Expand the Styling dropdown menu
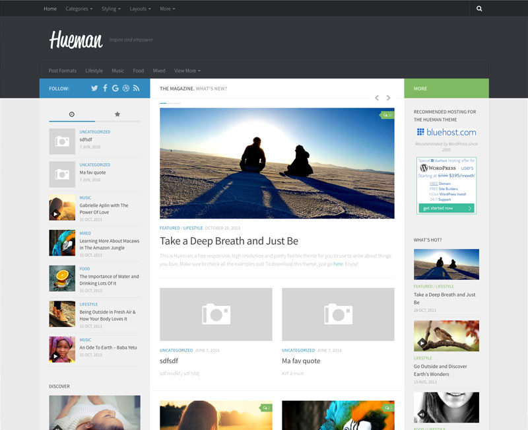Viewport: 528px width, 430px height. click(x=111, y=9)
